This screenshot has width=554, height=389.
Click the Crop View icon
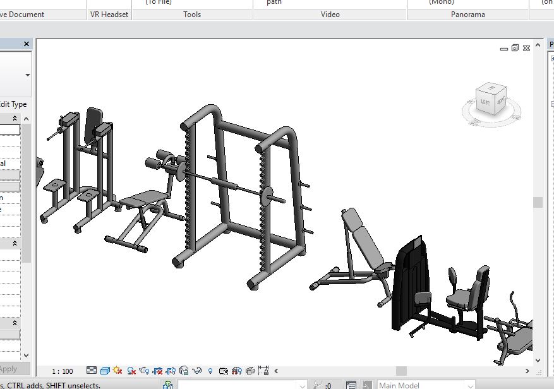point(159,371)
